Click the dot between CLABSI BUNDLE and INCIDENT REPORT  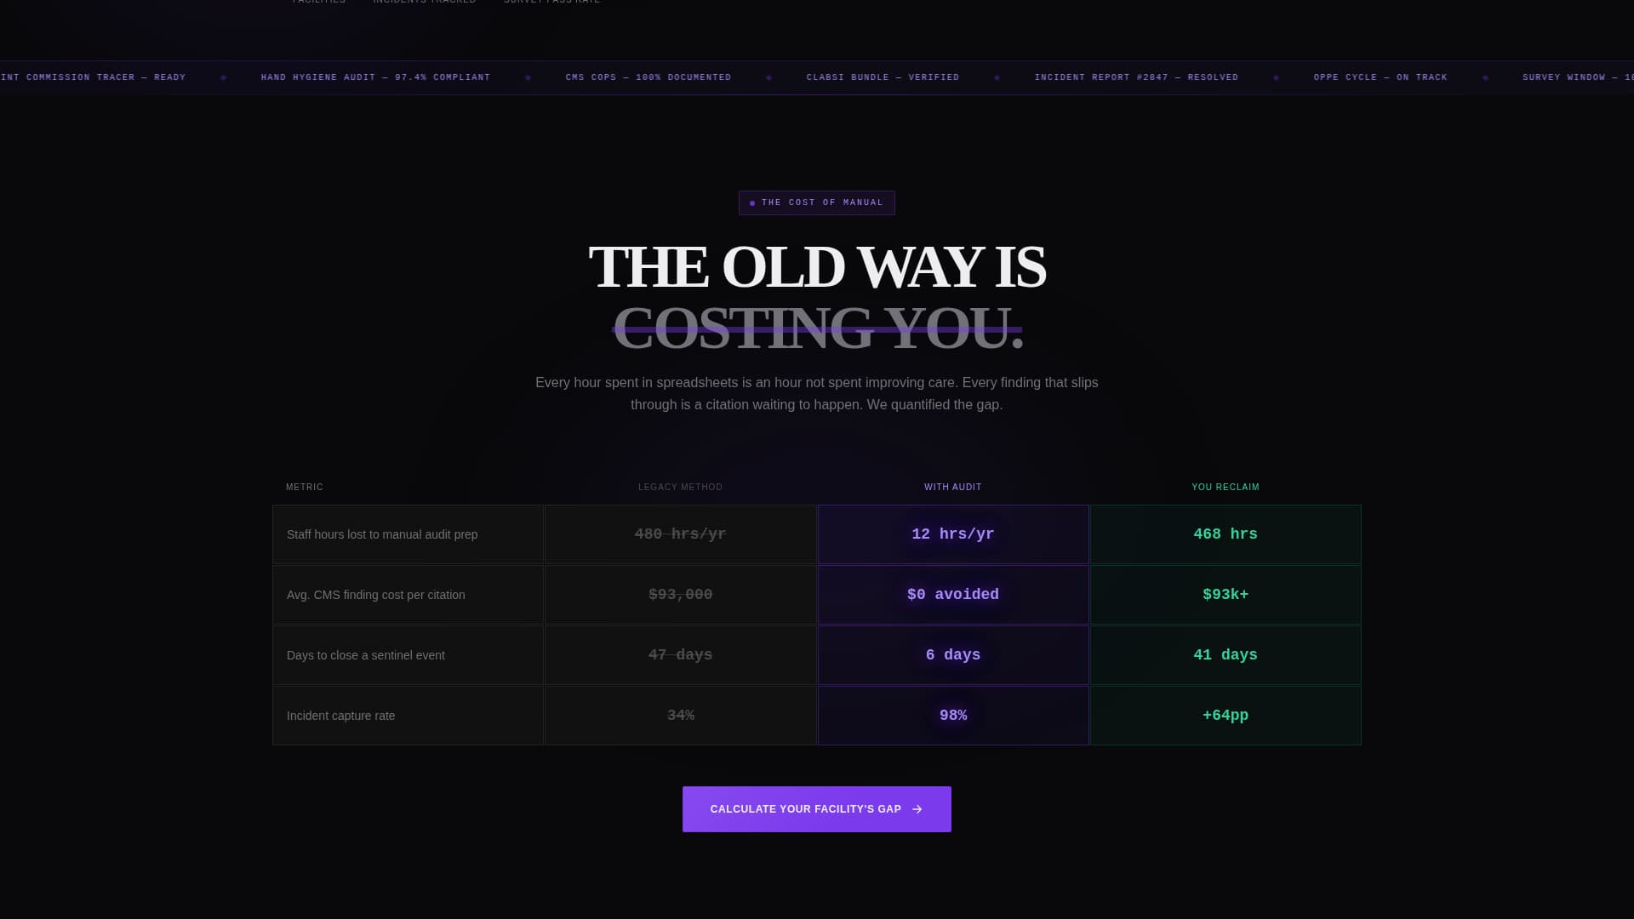[997, 77]
